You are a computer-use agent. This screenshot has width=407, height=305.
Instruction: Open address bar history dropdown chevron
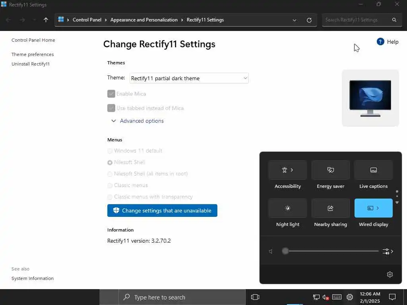click(295, 20)
